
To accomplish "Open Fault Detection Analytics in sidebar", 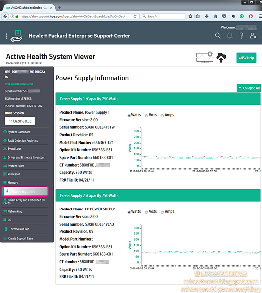I will point(22,140).
